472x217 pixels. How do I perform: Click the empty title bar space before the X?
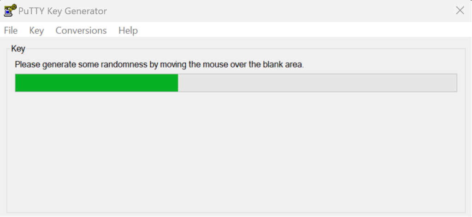(280, 11)
